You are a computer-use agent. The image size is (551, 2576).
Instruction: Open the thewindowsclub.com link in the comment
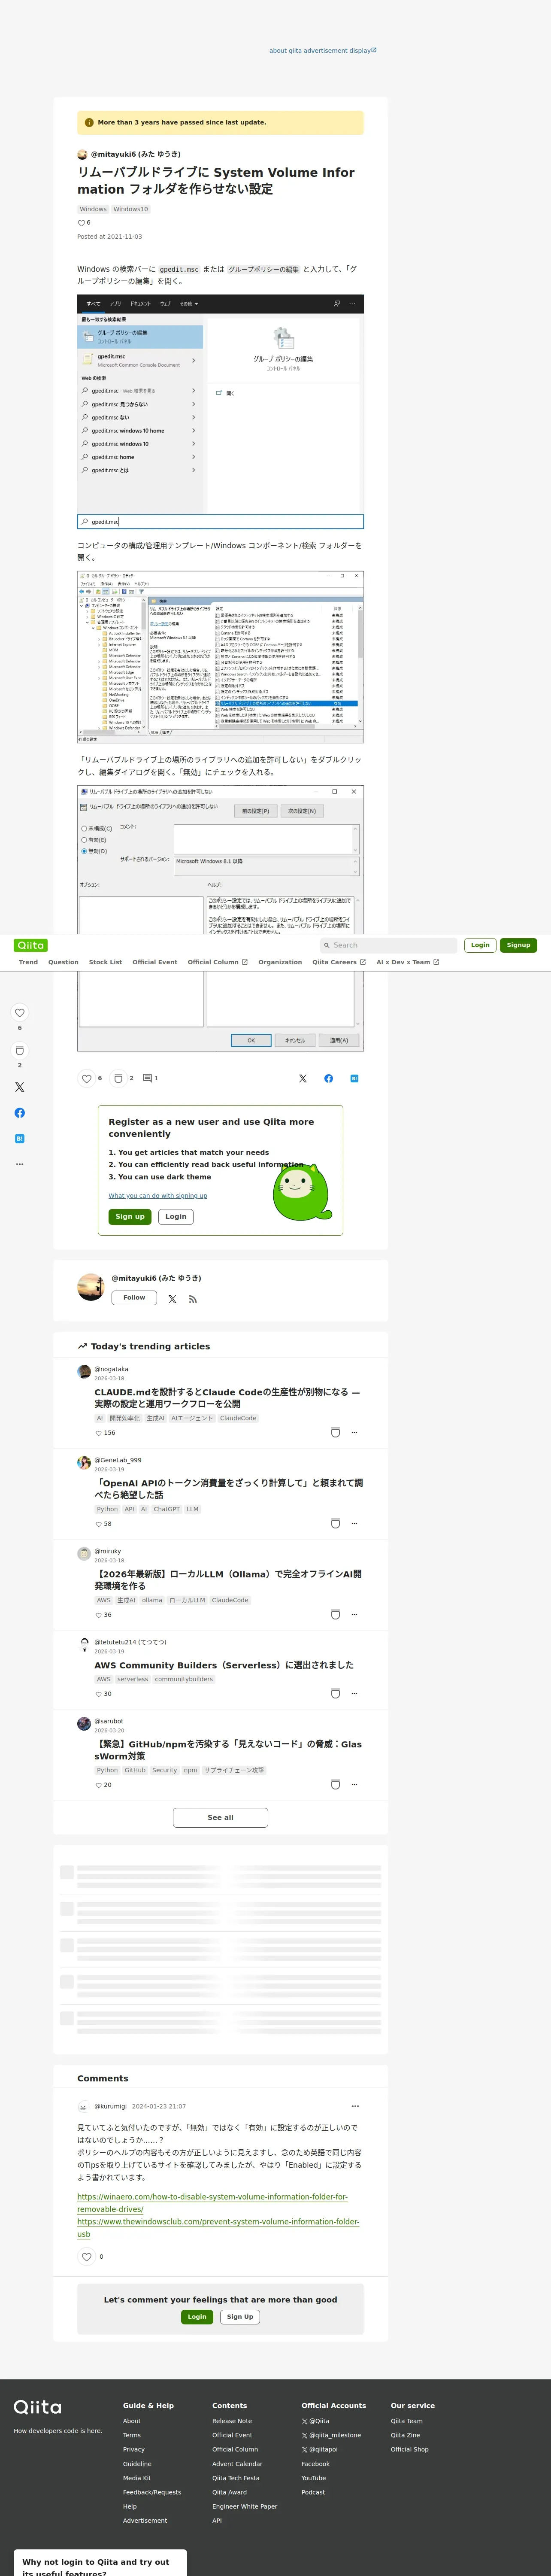click(218, 2228)
